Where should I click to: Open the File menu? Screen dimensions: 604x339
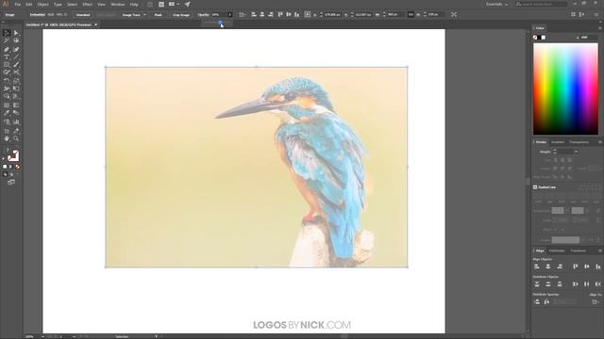[18, 4]
